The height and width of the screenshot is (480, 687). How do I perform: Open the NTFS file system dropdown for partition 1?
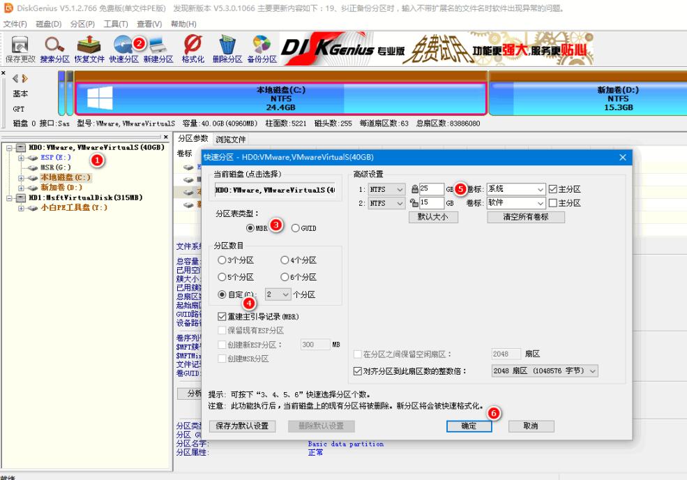388,188
